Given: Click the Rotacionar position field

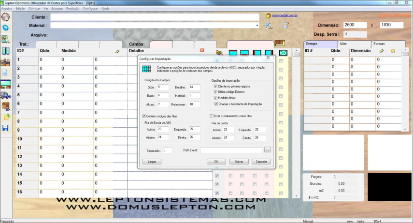Looking at the screenshot, I should coord(194,104).
